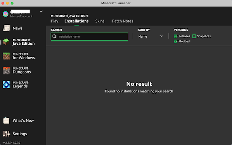Image resolution: width=232 pixels, height=145 pixels.
Task: Go to the Patch Notes tab
Action: [123, 21]
